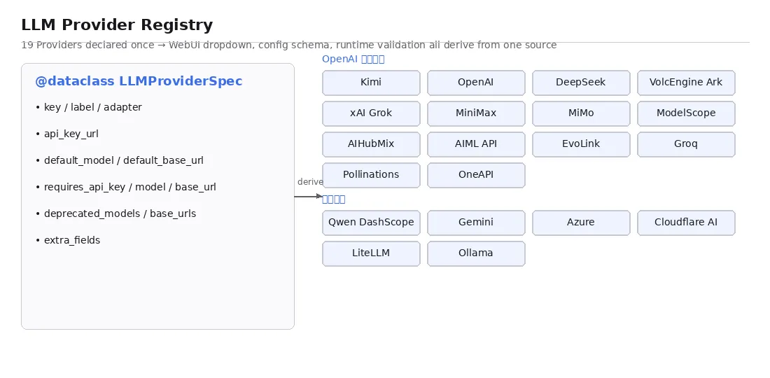Click the Qwen DashScope box
The image size is (770, 378).
[371, 223]
